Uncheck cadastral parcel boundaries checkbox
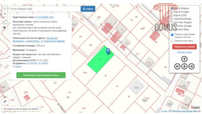This screenshot has height=114, width=202. (x=172, y=35)
